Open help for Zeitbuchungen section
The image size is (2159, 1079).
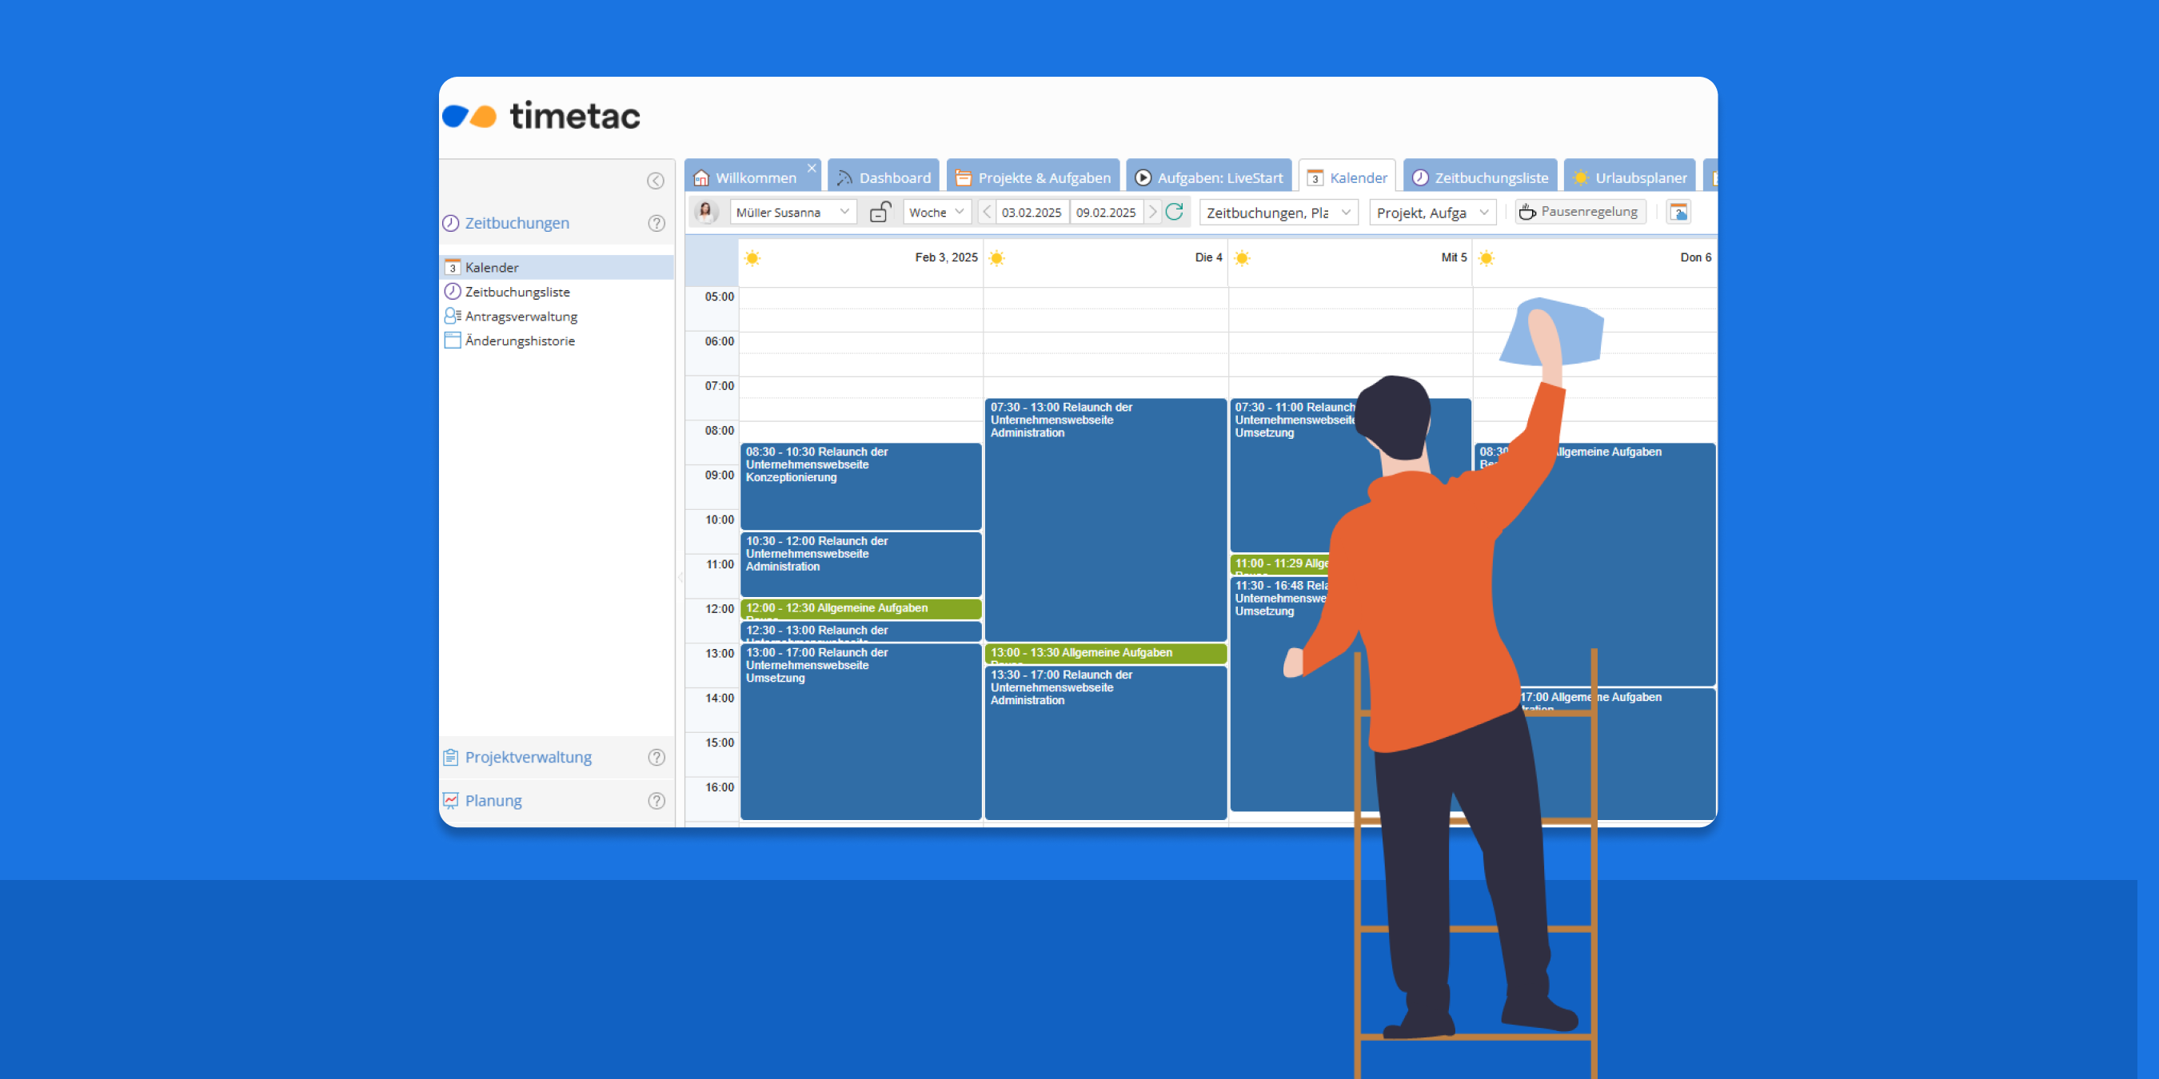[656, 223]
